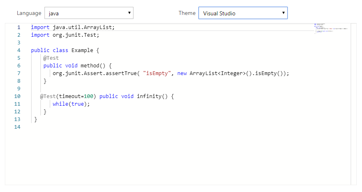Click the arrow on the Theme combo box

pos(284,13)
